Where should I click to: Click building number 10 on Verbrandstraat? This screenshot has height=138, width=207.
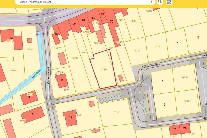[62, 80]
